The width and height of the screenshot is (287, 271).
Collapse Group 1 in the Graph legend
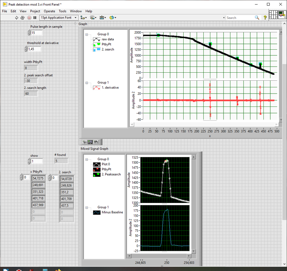point(87,83)
